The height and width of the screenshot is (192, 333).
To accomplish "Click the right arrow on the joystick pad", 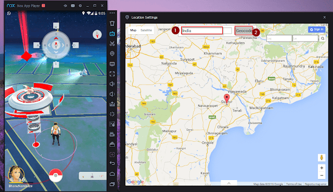I will (63, 45).
